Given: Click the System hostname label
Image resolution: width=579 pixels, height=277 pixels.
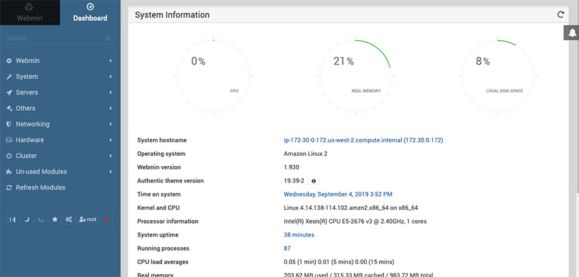Looking at the screenshot, I should [x=161, y=140].
